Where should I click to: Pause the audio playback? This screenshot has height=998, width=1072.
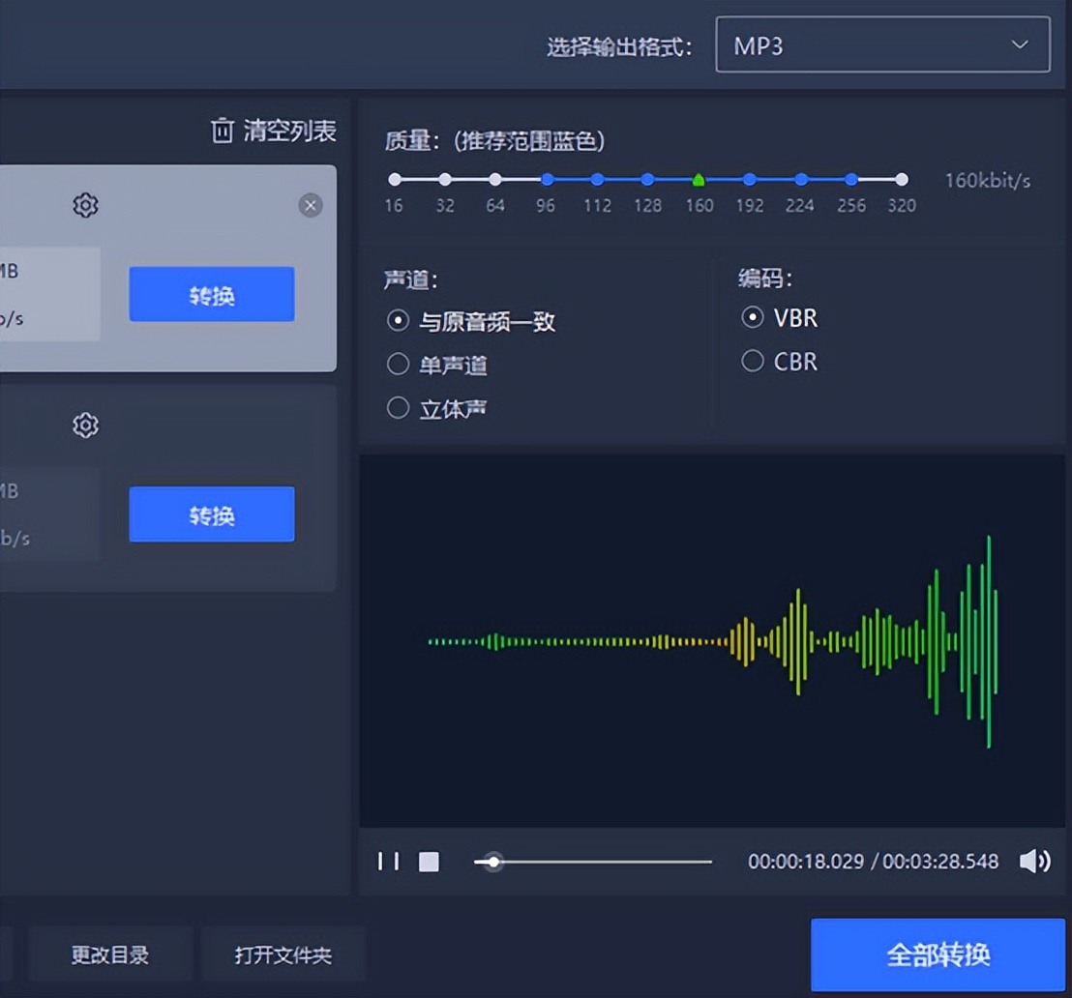tap(388, 861)
